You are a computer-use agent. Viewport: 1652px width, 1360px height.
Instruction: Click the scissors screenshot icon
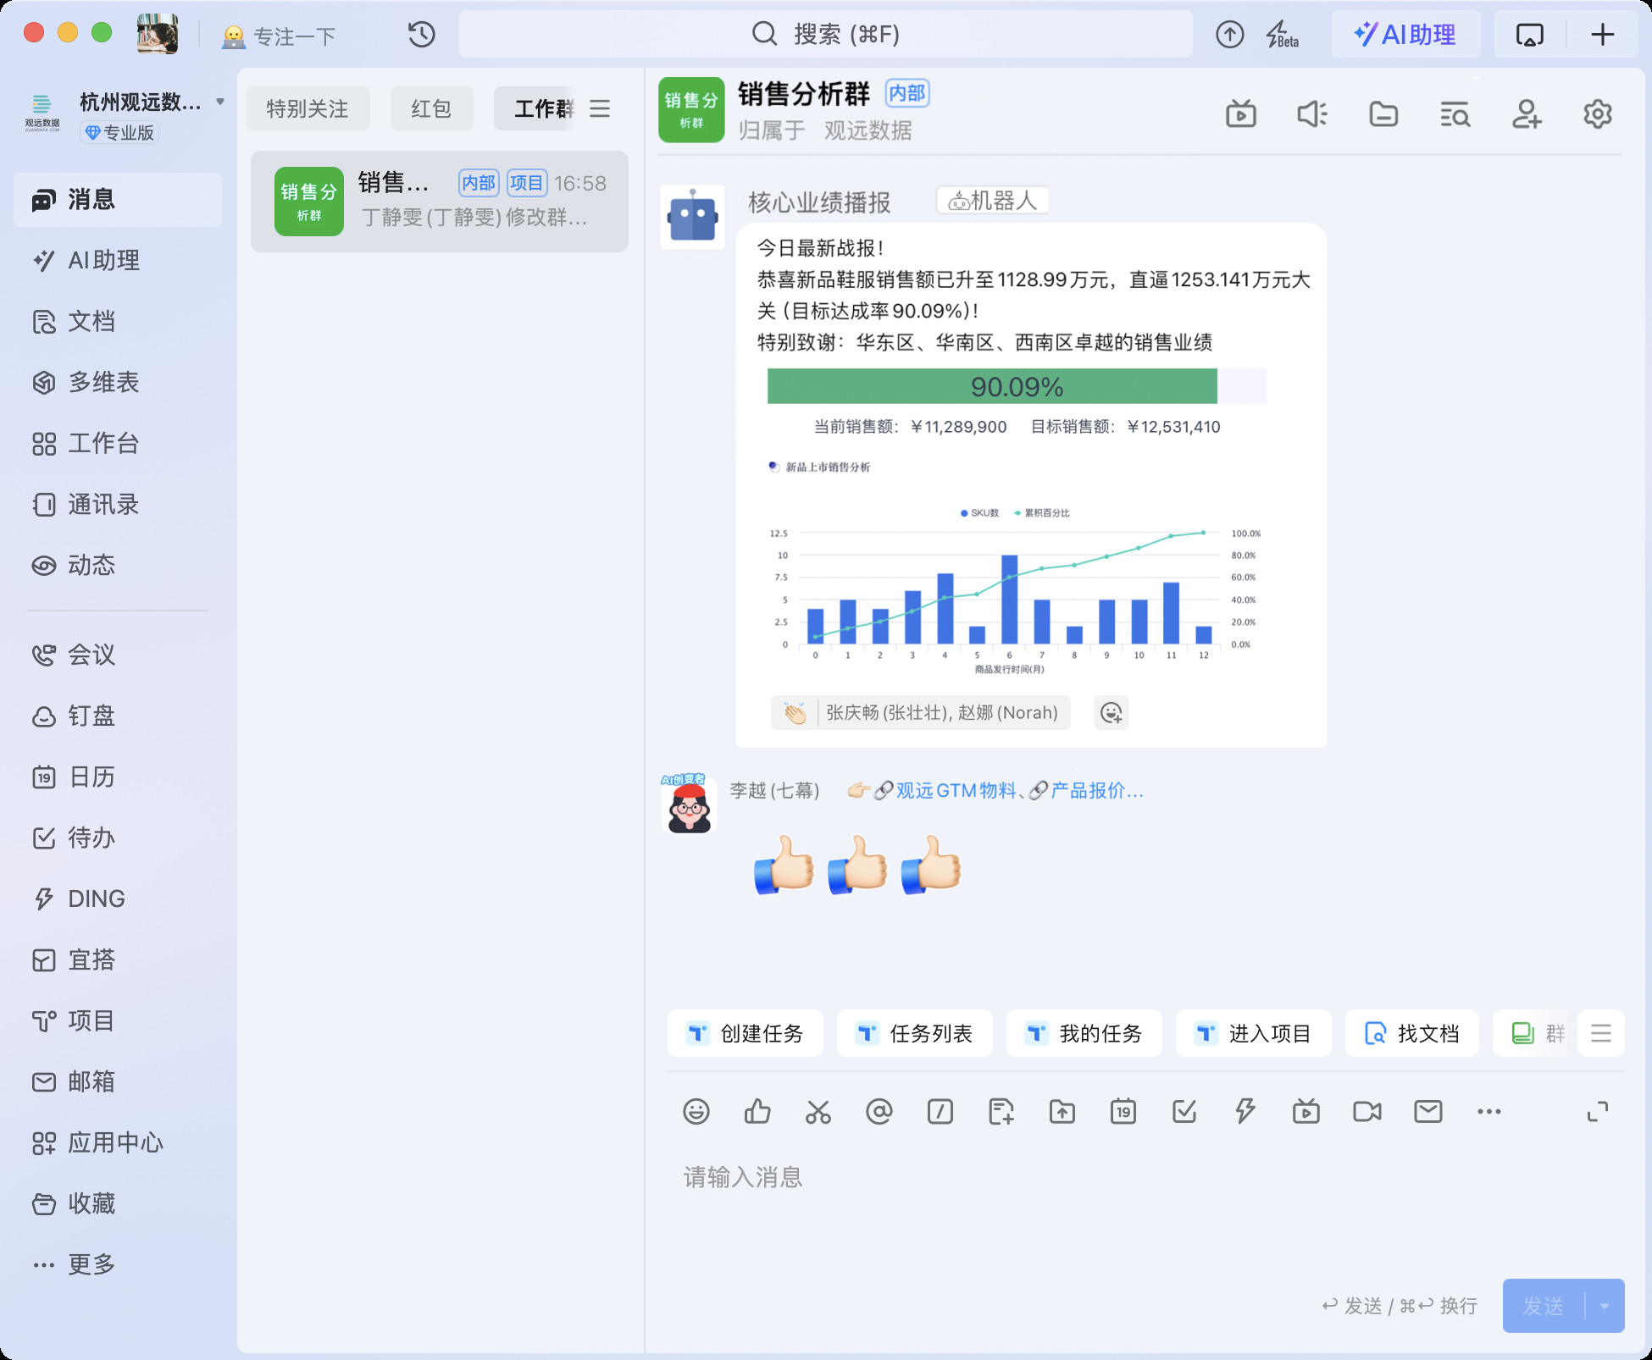[818, 1111]
